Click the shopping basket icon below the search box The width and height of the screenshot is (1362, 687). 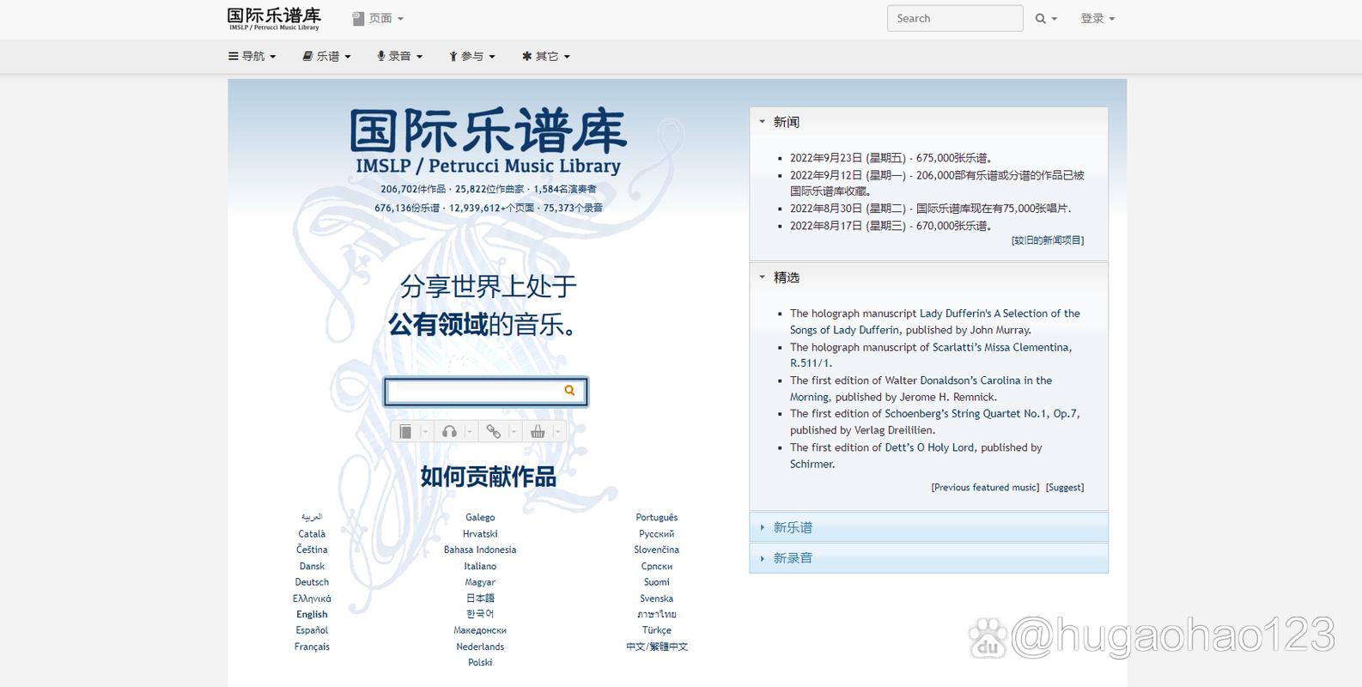(x=538, y=432)
